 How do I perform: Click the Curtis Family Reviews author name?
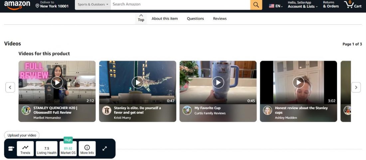tap(210, 113)
